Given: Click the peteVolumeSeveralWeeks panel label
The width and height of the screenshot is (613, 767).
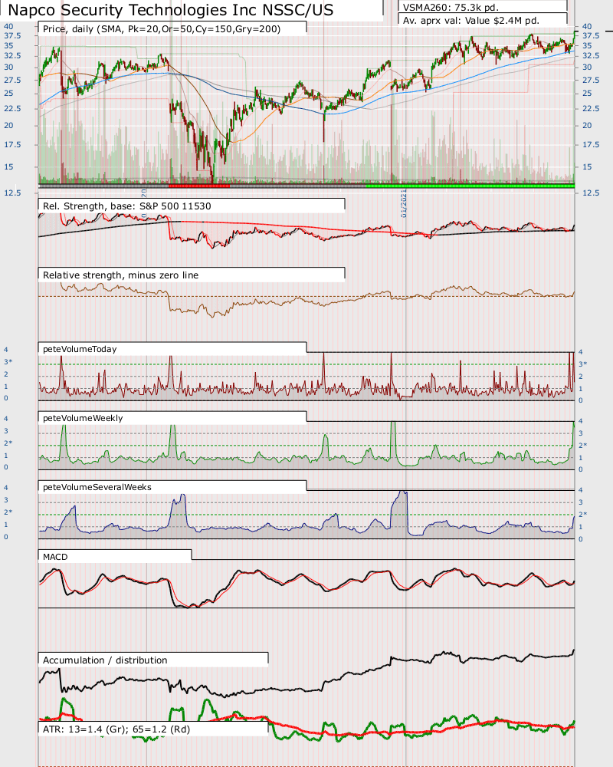Looking at the screenshot, I should 97,487.
